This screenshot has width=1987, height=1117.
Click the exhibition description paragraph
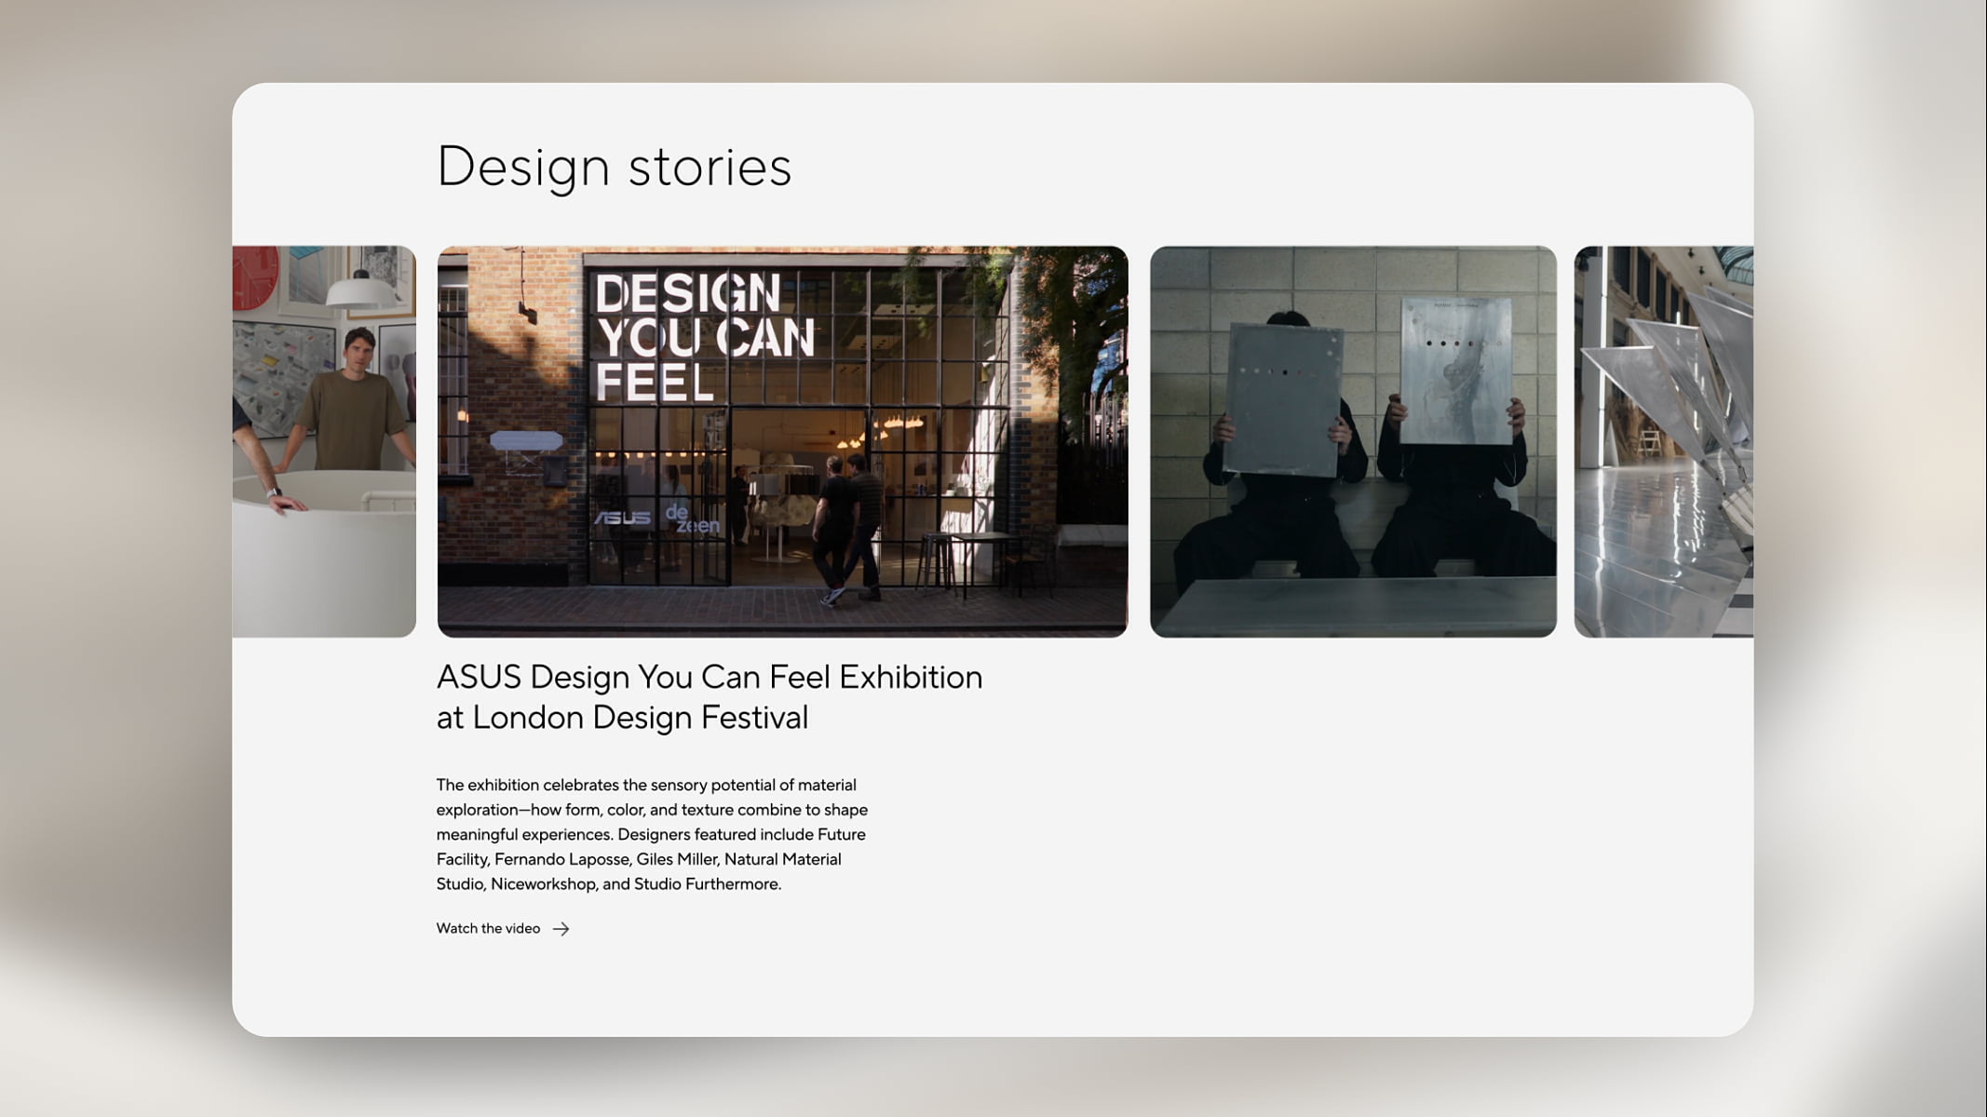(x=652, y=834)
